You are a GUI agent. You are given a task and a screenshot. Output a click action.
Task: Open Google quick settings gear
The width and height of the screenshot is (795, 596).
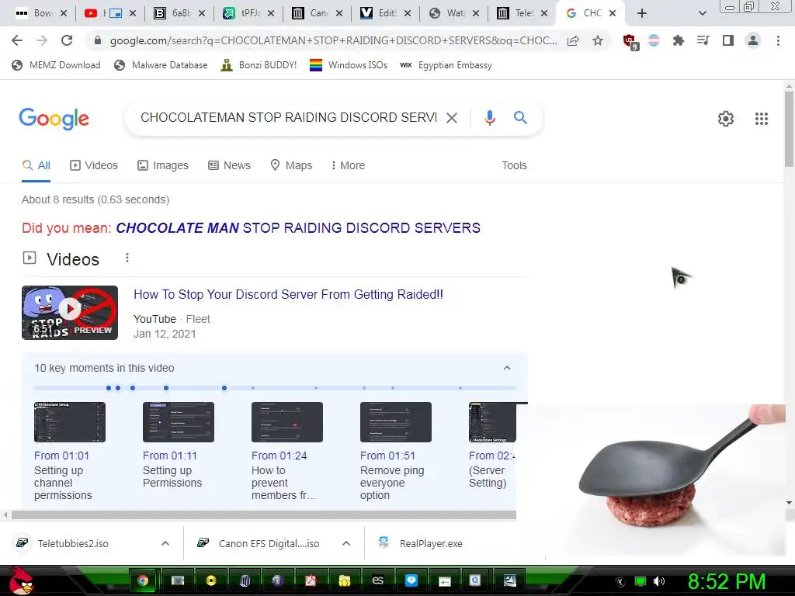point(726,119)
